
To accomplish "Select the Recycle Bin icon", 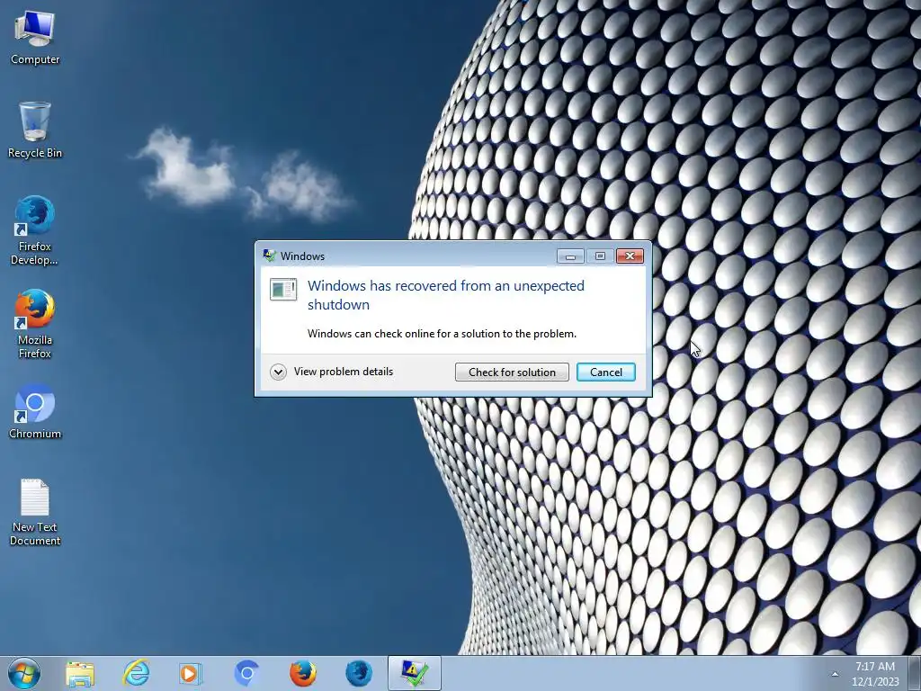I will [35, 130].
